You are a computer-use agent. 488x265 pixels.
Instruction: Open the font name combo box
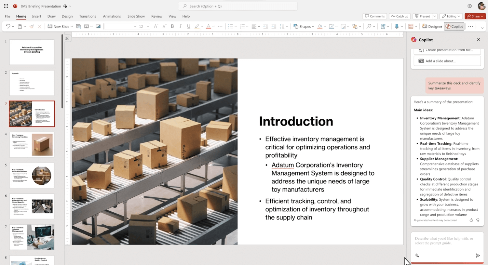[121, 26]
